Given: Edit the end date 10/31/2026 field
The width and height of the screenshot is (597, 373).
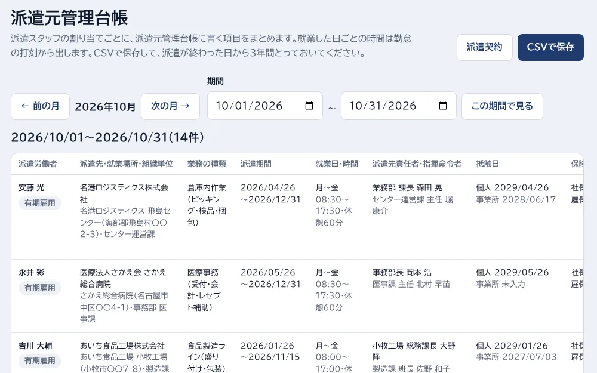Looking at the screenshot, I should tap(399, 106).
